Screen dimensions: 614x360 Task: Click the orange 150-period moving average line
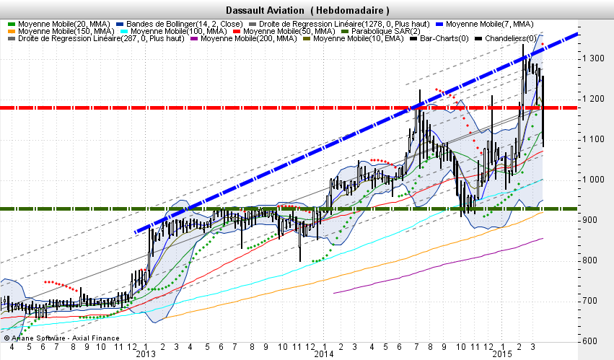pyautogui.click(x=352, y=271)
